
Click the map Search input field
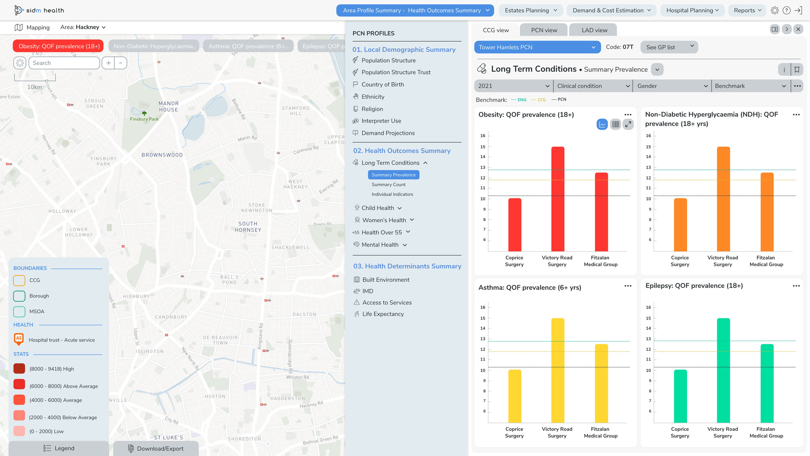64,63
